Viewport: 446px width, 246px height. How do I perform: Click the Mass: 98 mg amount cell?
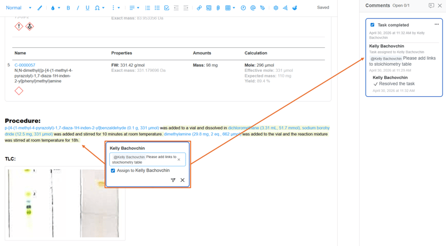[205, 65]
